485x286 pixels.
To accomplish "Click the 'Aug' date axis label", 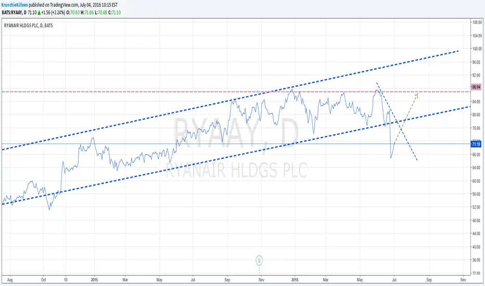I will (9, 280).
